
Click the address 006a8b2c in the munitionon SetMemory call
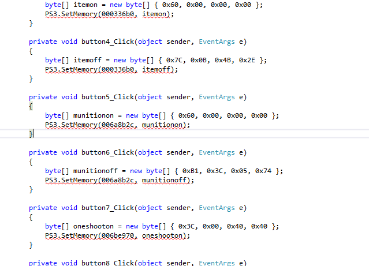[x=117, y=125]
